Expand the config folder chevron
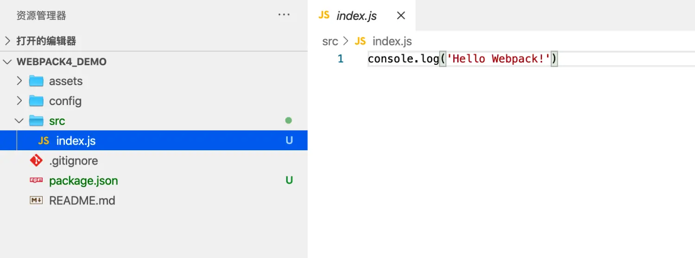This screenshot has width=695, height=258. point(19,101)
